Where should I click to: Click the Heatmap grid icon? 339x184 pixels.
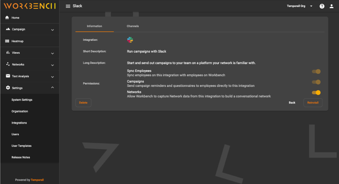pos(7,41)
